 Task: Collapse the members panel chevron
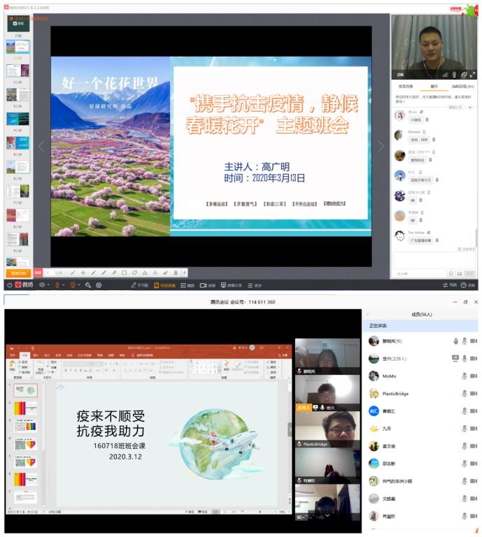[369, 315]
